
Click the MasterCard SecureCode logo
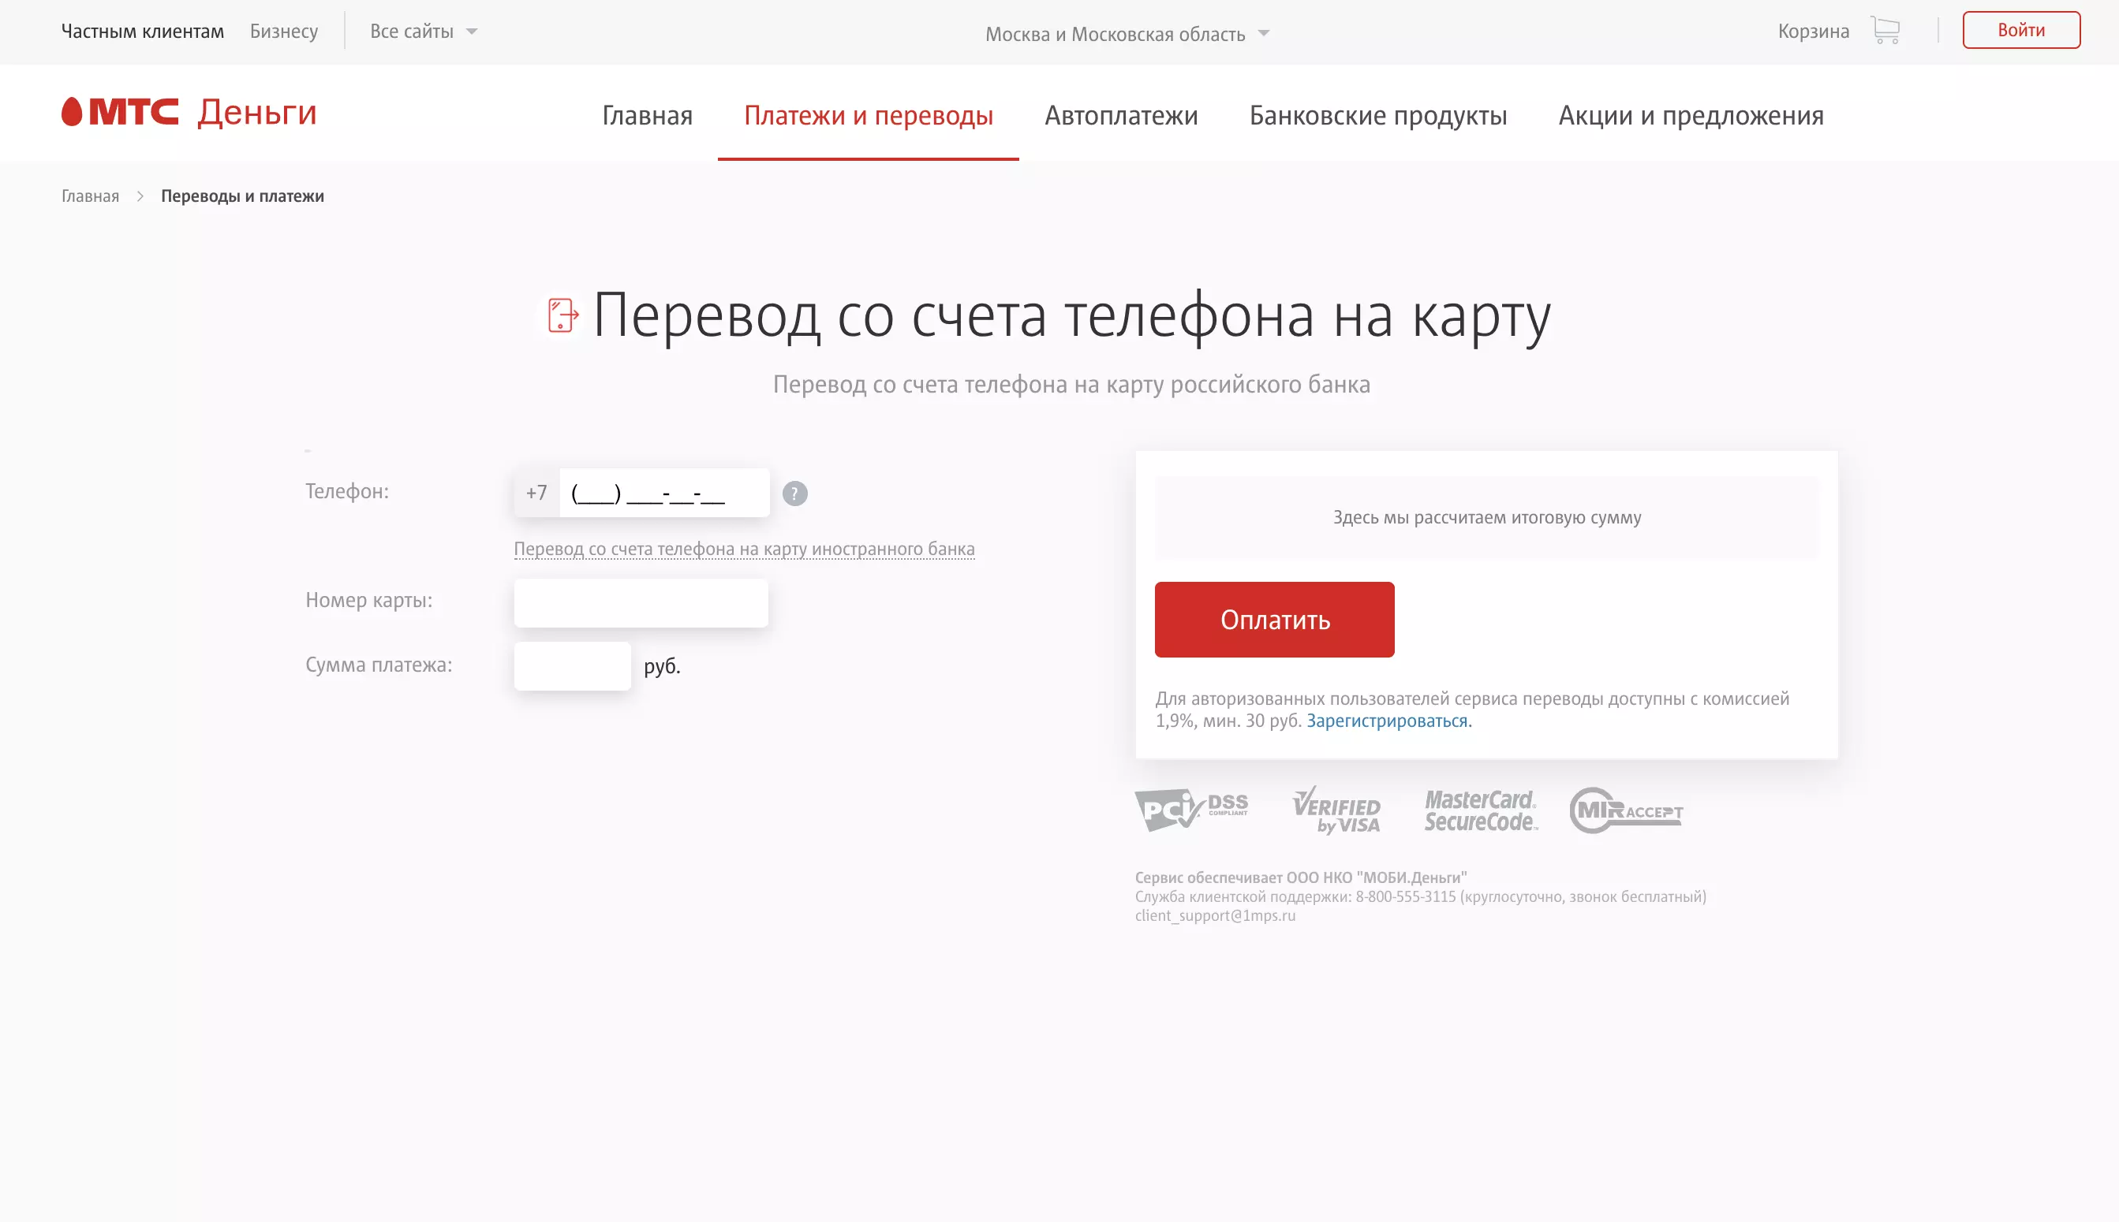tap(1481, 810)
